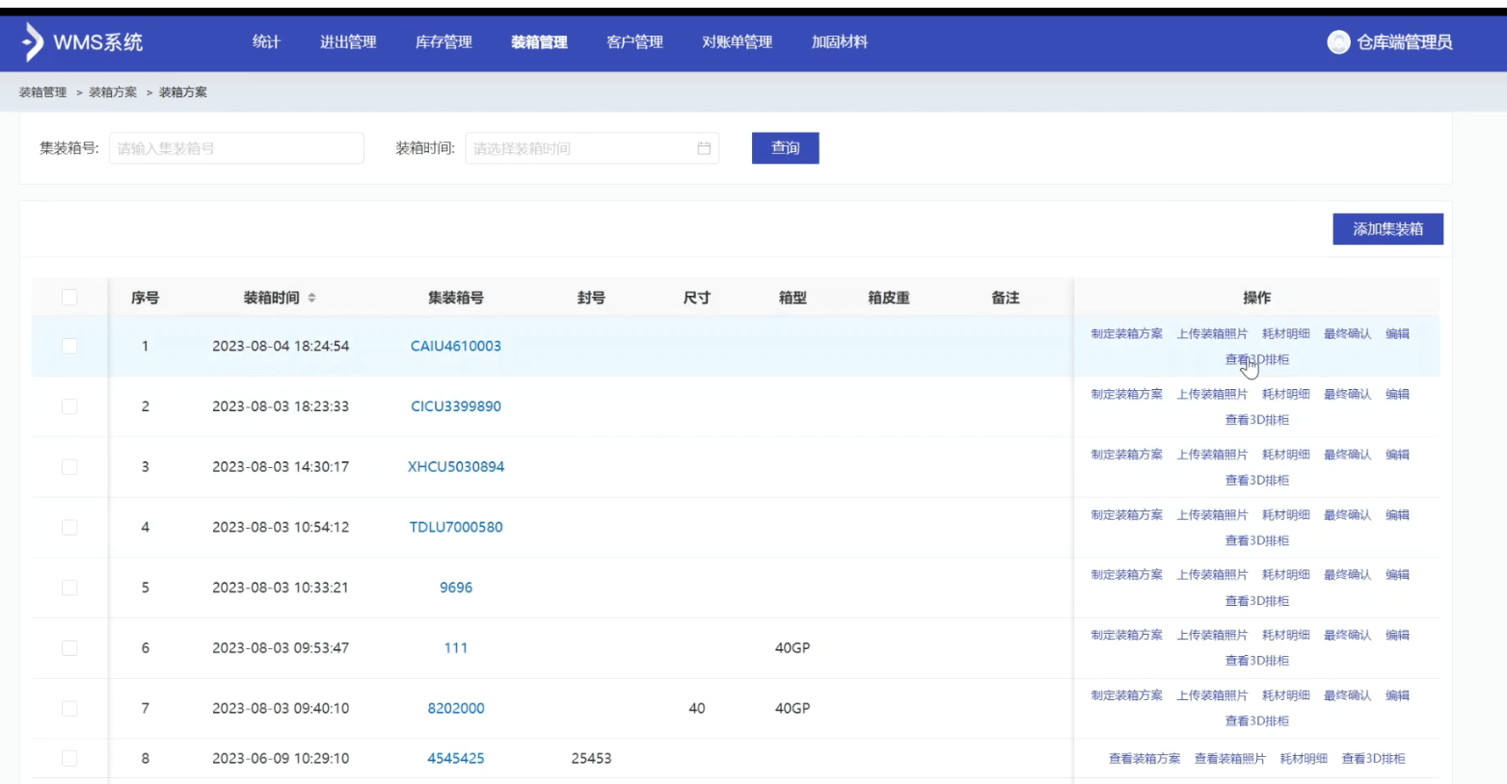Open the 对账单管理 menu

737,42
